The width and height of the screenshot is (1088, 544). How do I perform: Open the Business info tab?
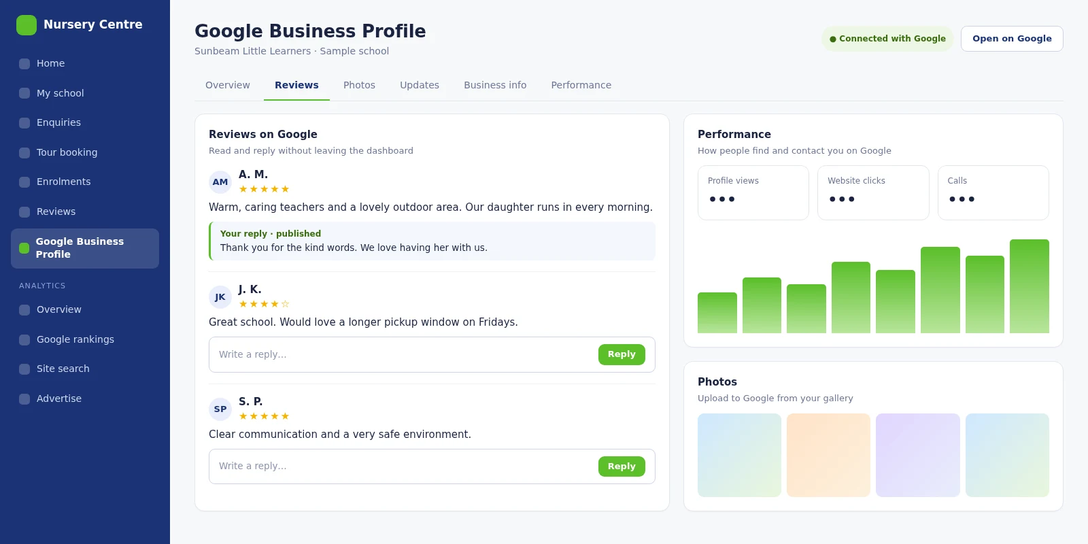click(495, 85)
